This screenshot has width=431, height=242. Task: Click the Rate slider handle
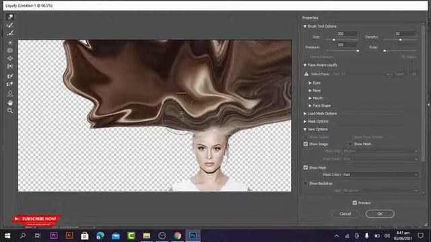[385, 51]
